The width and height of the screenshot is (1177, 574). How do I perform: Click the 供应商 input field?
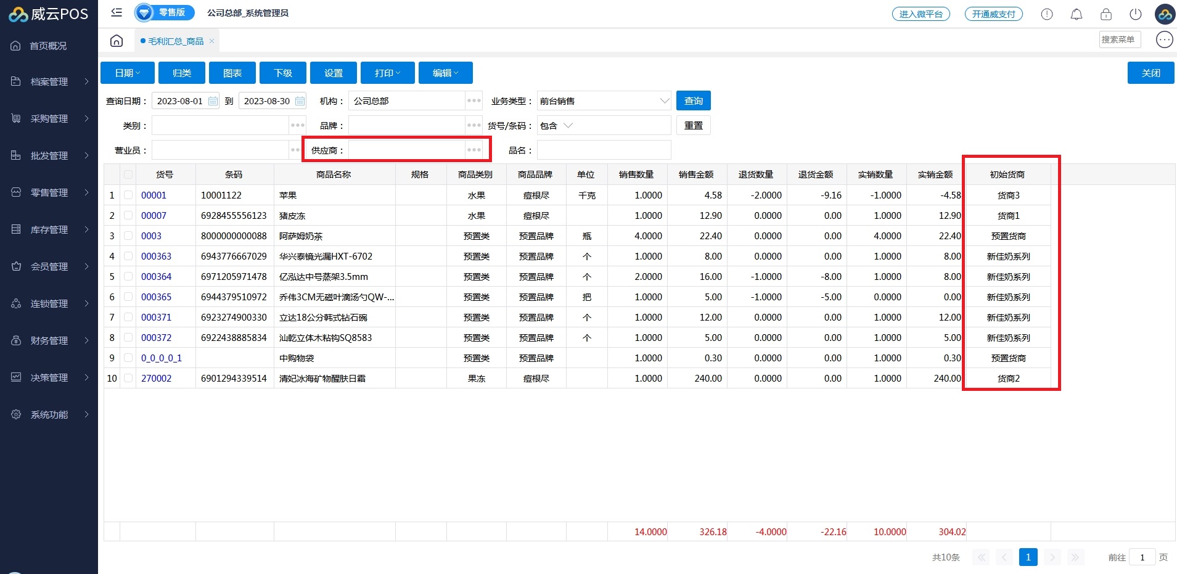[x=406, y=150]
